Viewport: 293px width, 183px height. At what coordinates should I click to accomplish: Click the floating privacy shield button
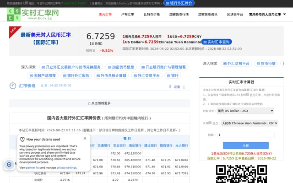pos(9,165)
